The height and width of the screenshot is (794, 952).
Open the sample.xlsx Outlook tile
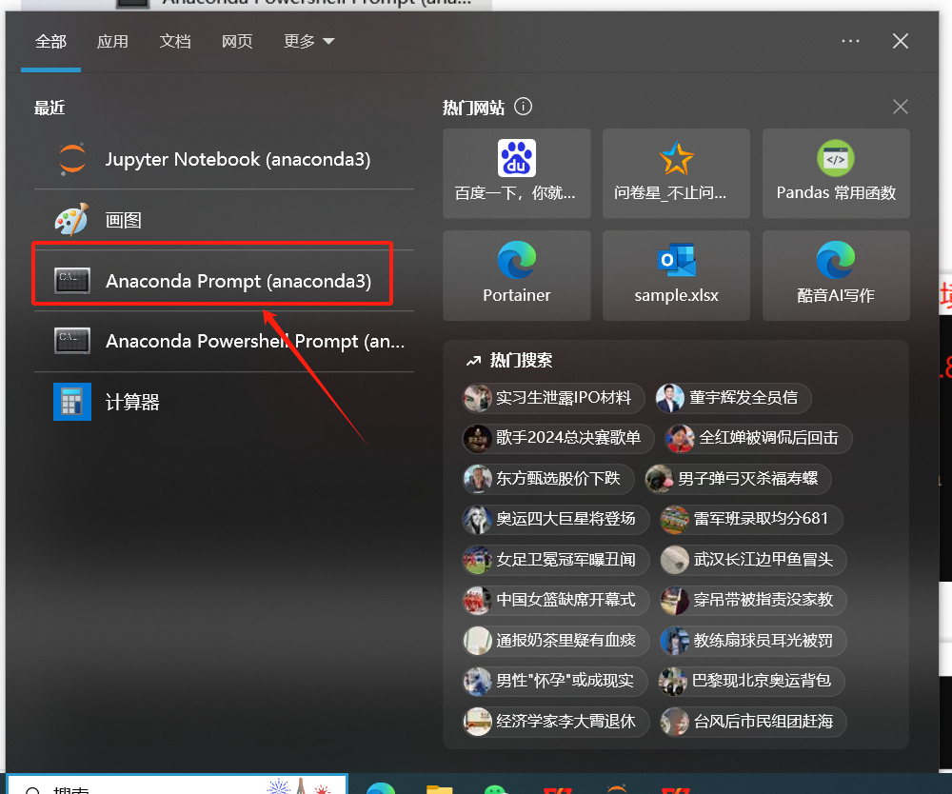click(676, 275)
